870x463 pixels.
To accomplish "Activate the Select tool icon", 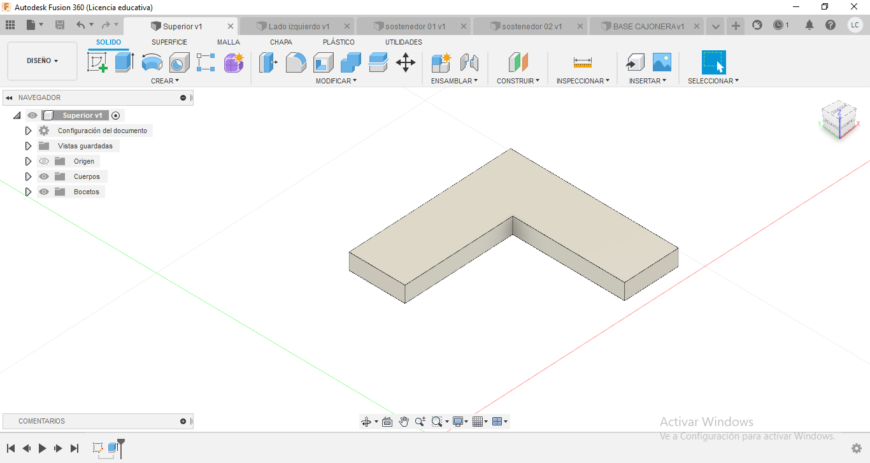I will point(714,62).
